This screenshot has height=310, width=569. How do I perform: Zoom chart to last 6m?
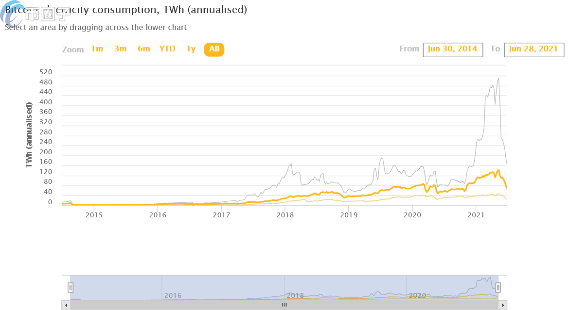144,49
